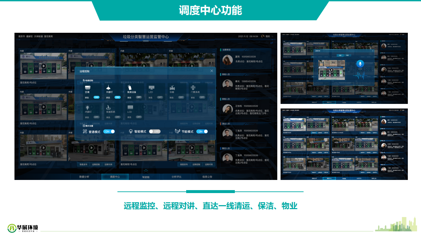This screenshot has width=421, height=236.
Task: Click the air conditioner (空调) icon
Action: (x=87, y=88)
